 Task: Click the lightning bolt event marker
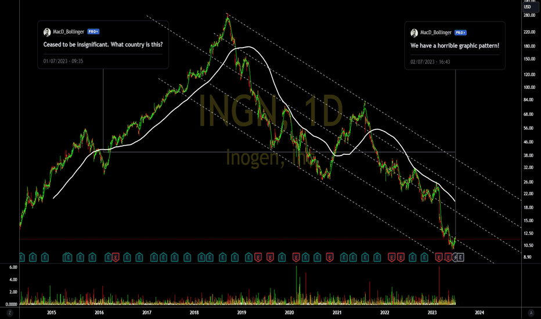point(455,258)
